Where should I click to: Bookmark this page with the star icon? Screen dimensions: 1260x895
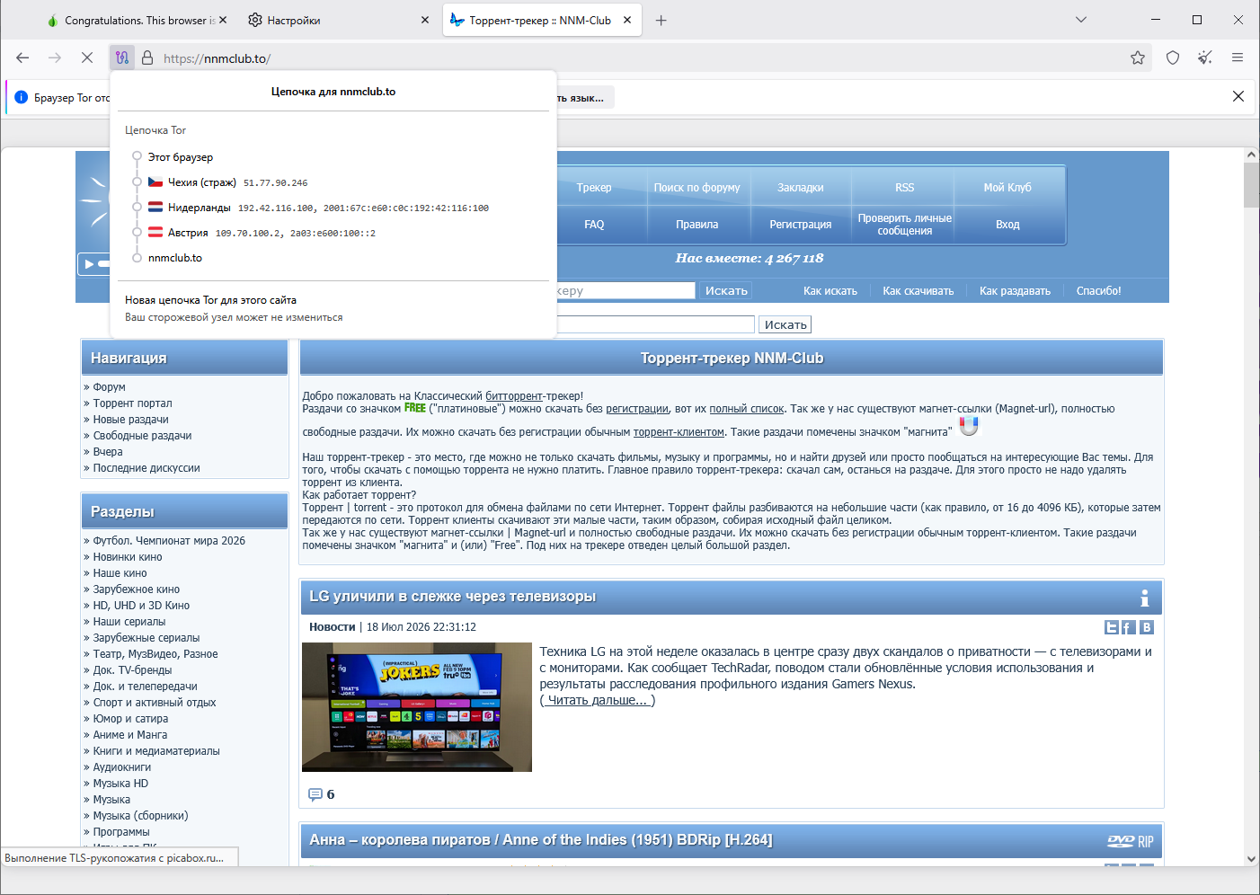click(1138, 58)
